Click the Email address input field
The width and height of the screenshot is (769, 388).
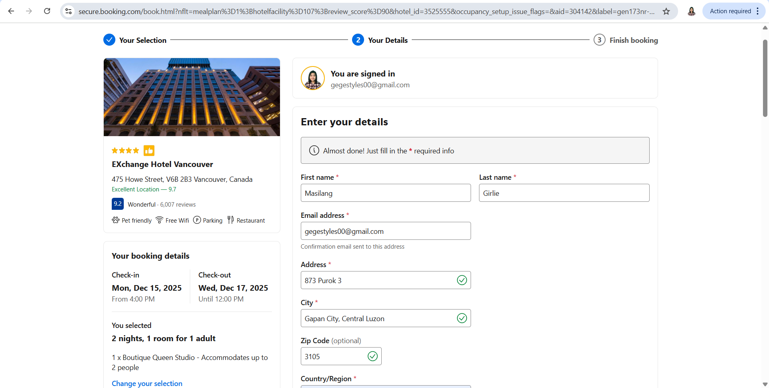pyautogui.click(x=385, y=231)
